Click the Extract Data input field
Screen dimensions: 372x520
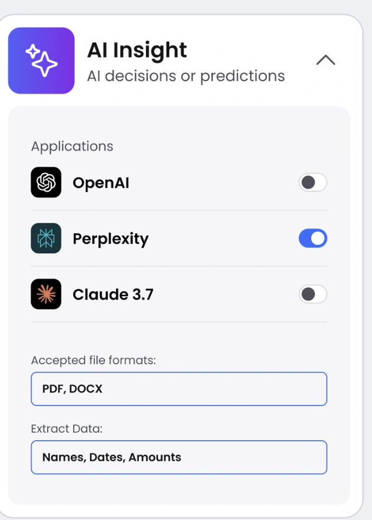click(179, 457)
